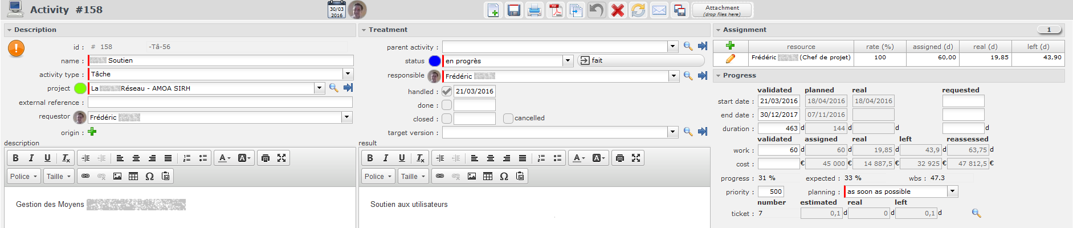Screen dimensions: 1073x228
Task: Collapse the Treatment section
Action: [x=363, y=30]
